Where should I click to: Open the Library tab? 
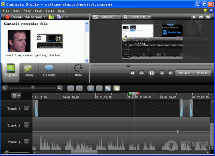[29, 72]
